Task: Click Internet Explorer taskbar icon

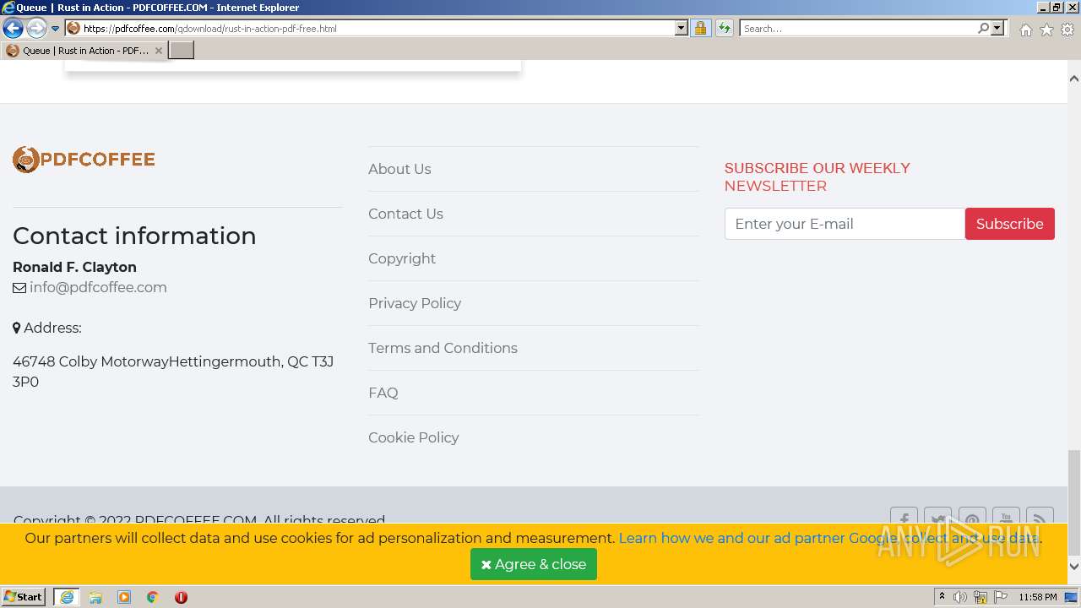Action: [67, 597]
